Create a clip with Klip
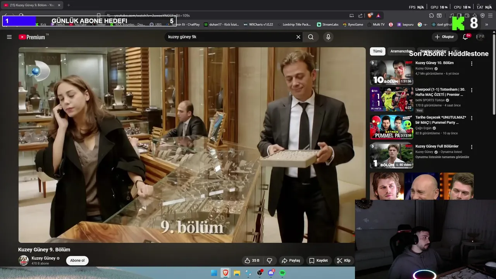The width and height of the screenshot is (496, 279). 343,260
